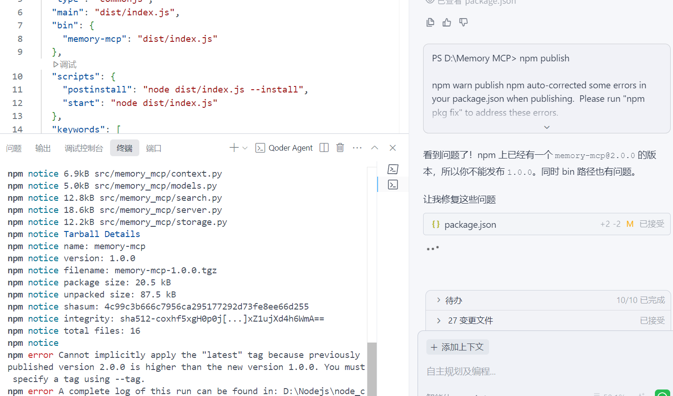Kill terminal using trash icon

pos(340,148)
